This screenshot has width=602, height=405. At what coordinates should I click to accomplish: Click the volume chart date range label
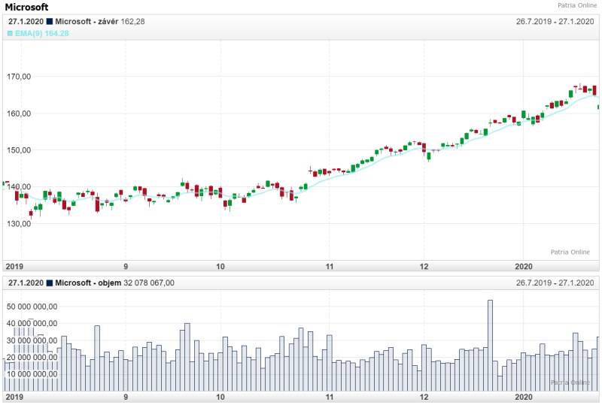point(555,283)
